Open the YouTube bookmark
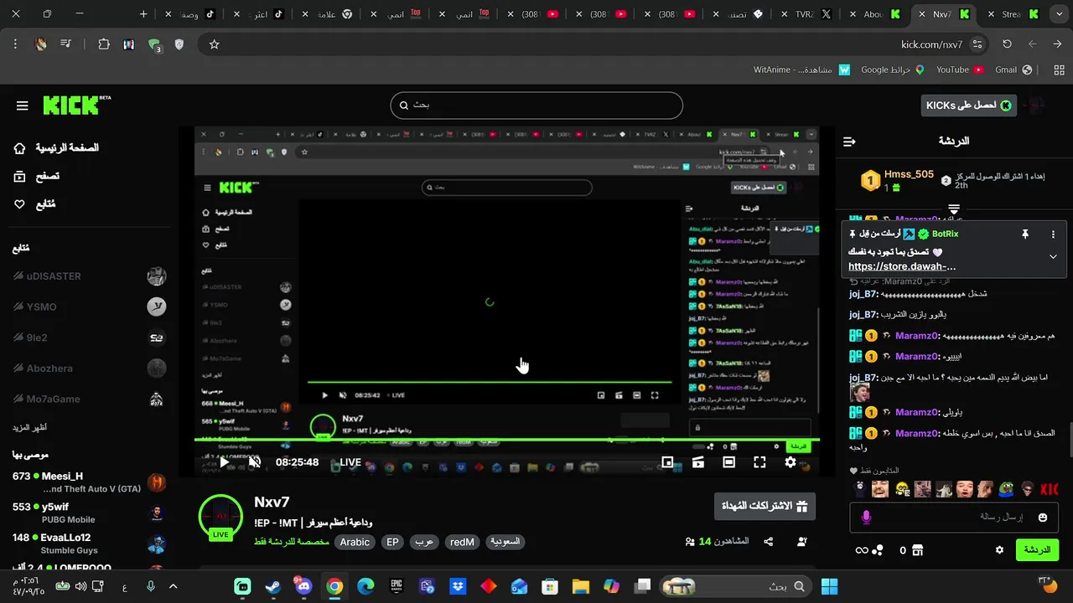1073x603 pixels. [959, 70]
